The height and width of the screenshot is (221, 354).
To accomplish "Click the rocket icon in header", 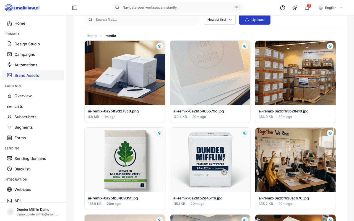I will click(295, 8).
